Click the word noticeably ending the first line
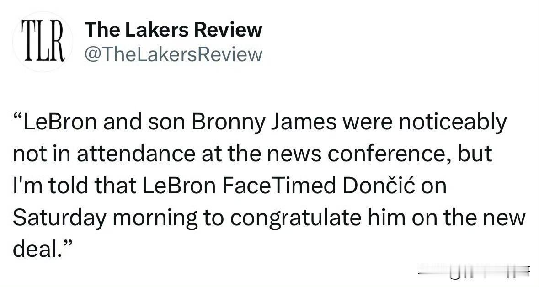The width and height of the screenshot is (539, 287). [x=453, y=122]
